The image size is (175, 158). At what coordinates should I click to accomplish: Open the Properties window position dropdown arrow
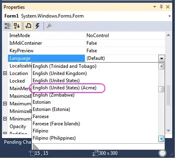[x=155, y=7]
